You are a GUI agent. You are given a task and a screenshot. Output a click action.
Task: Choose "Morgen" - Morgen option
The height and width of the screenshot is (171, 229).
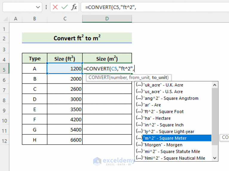point(173,145)
